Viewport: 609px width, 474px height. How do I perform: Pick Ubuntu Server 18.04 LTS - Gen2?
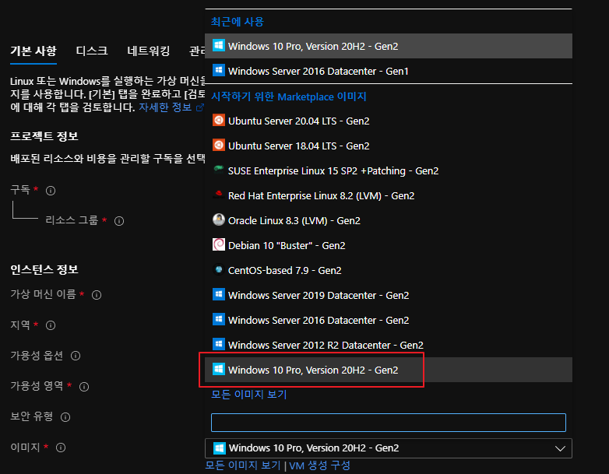click(x=389, y=146)
